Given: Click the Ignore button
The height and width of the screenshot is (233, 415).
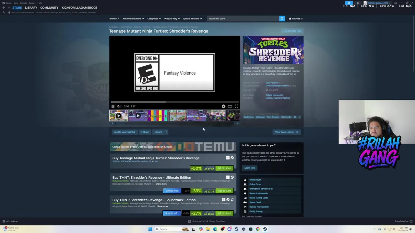Looking at the screenshot, I should tap(158, 132).
